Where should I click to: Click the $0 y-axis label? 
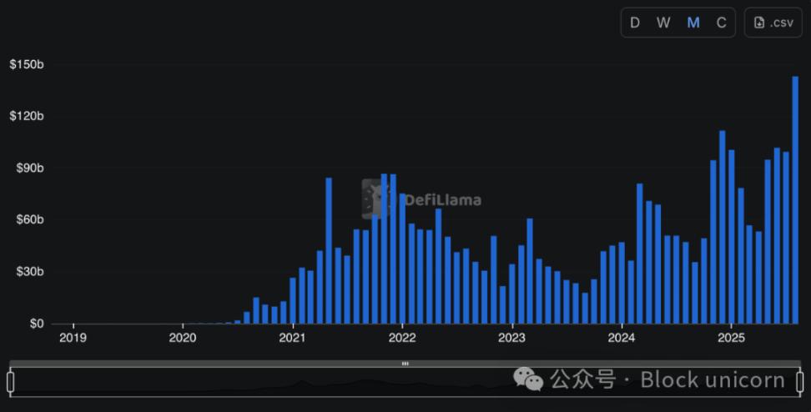(36, 324)
